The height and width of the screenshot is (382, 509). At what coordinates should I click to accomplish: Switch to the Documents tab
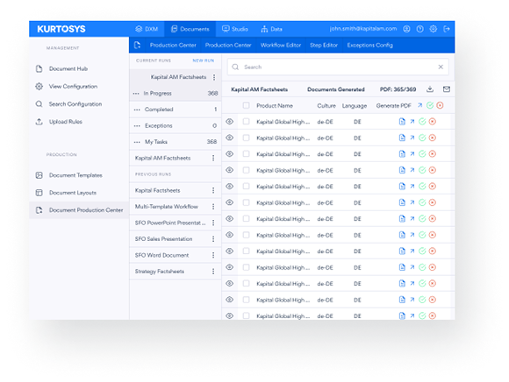click(x=190, y=29)
